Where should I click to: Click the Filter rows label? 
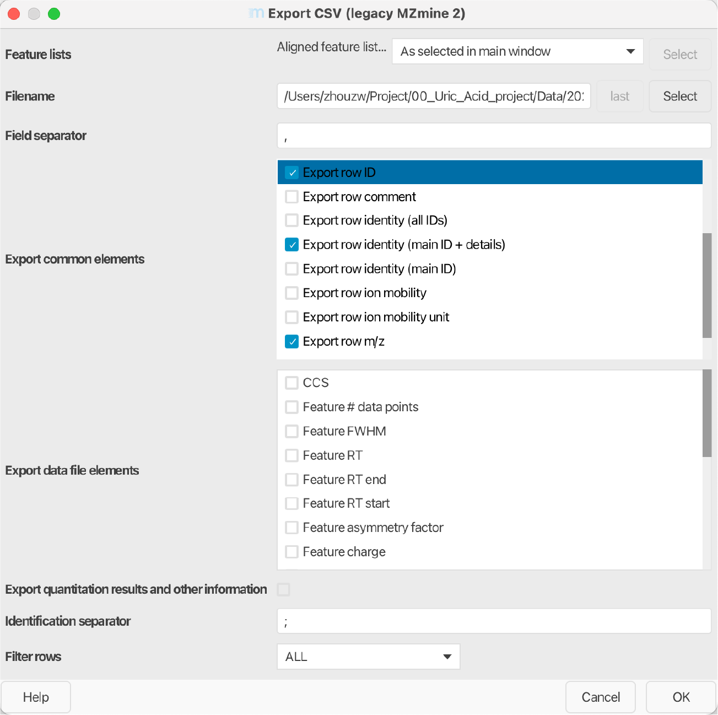[x=33, y=657]
